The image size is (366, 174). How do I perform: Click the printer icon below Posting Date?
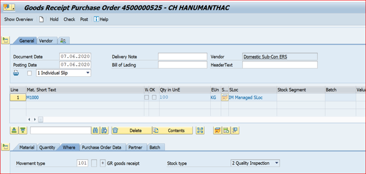[x=16, y=73]
